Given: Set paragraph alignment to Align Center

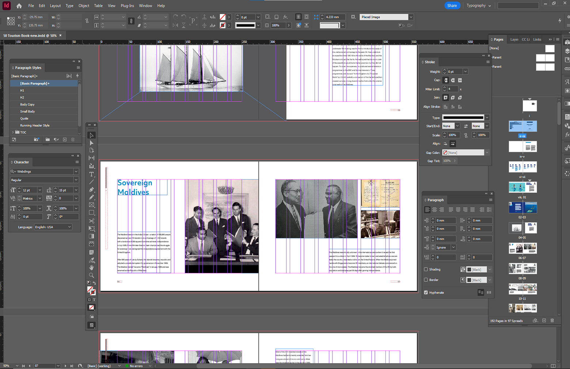Looking at the screenshot, I should pyautogui.click(x=434, y=210).
